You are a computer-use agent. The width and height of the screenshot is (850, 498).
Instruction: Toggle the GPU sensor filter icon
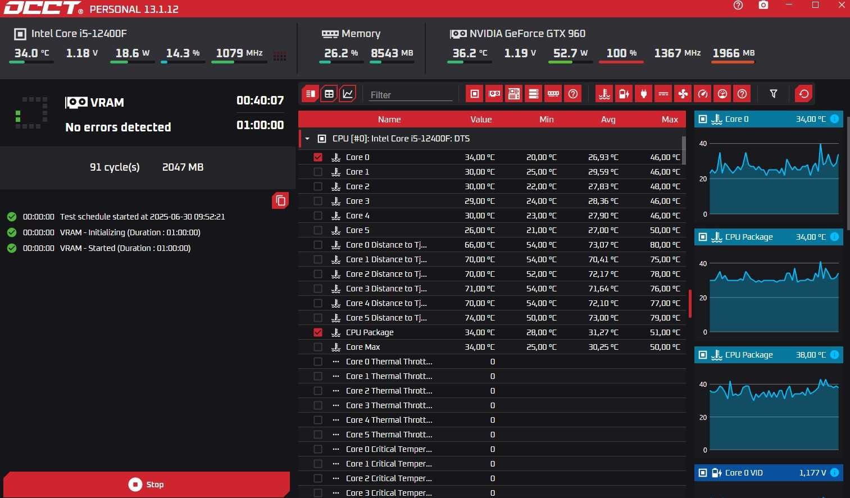pos(494,94)
